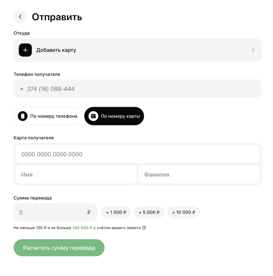Screen dimensions: 273x276
Task: Focus the recipient card number field
Action: coord(138,154)
